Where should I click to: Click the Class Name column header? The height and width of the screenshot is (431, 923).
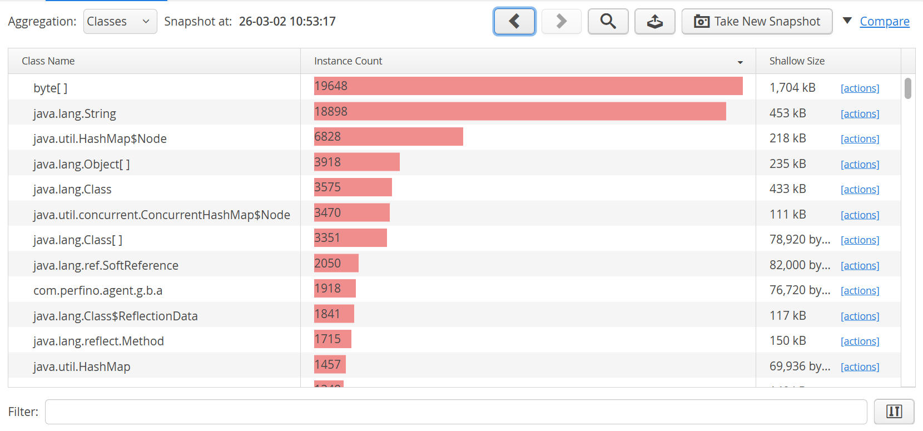coord(48,61)
